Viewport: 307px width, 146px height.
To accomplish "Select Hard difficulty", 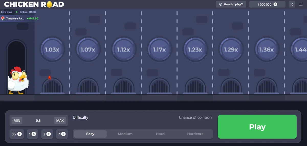I will (x=160, y=134).
